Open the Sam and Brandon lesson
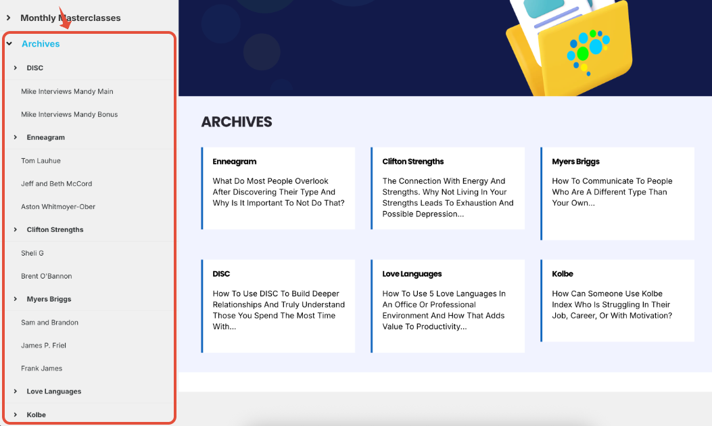This screenshot has width=712, height=426. [49, 322]
